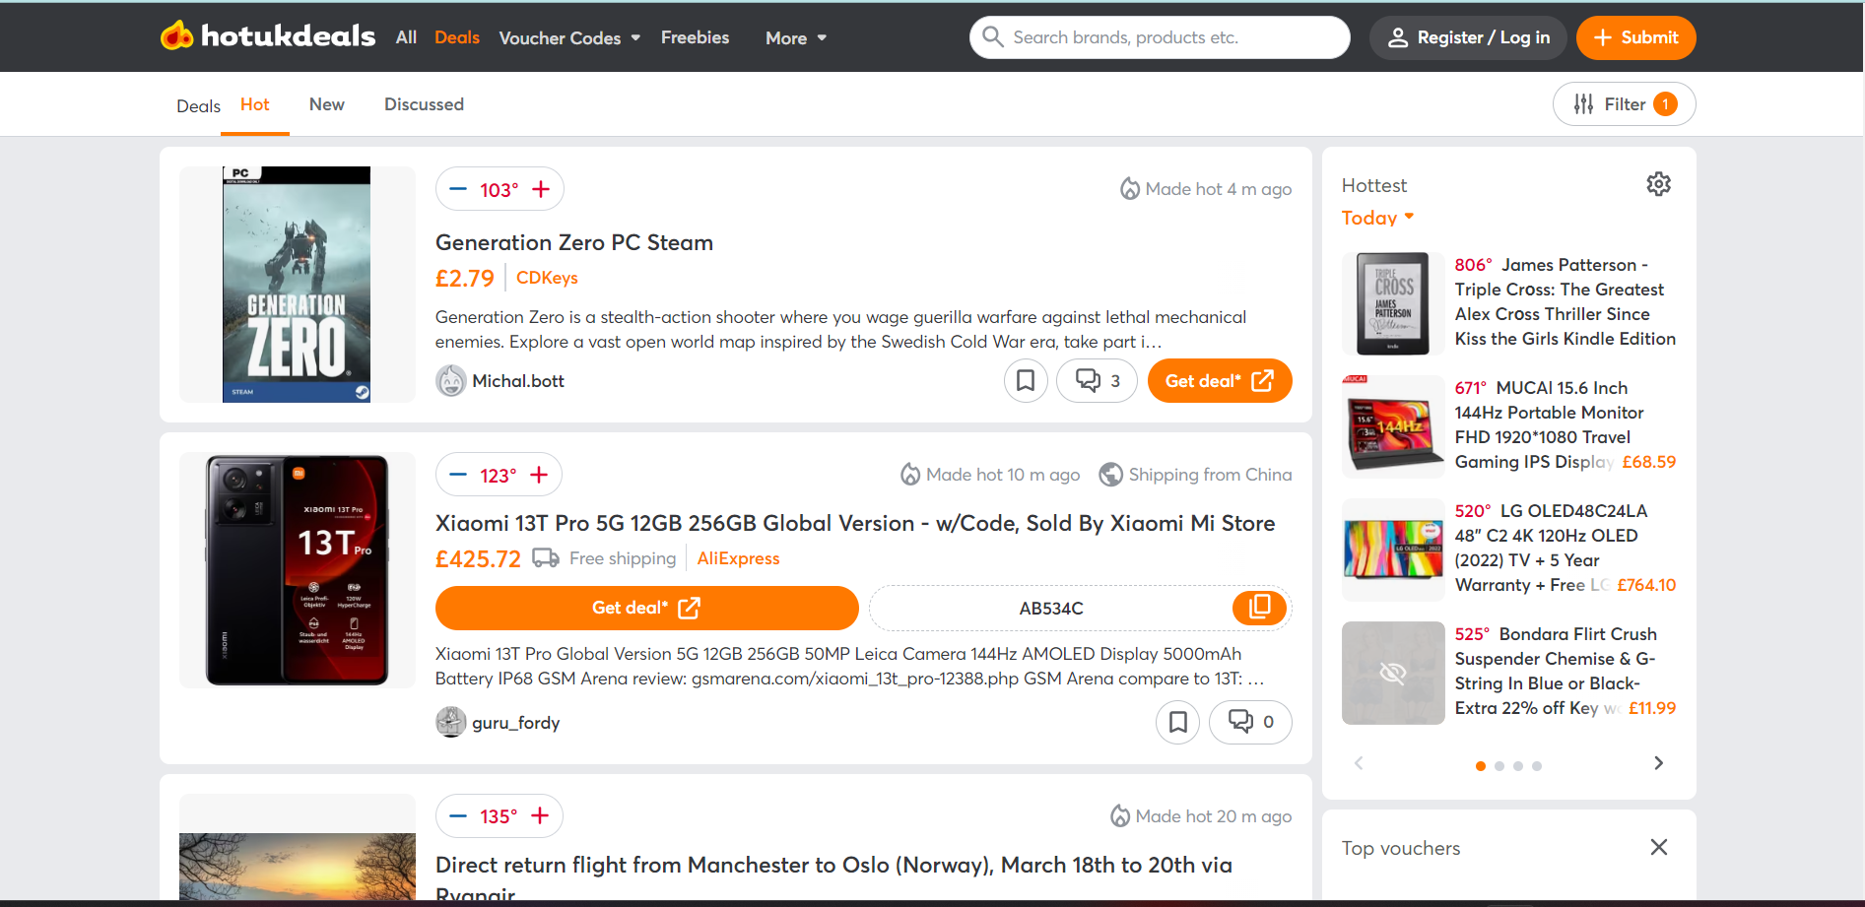Open the All section
The image size is (1865, 907).
[x=406, y=37]
